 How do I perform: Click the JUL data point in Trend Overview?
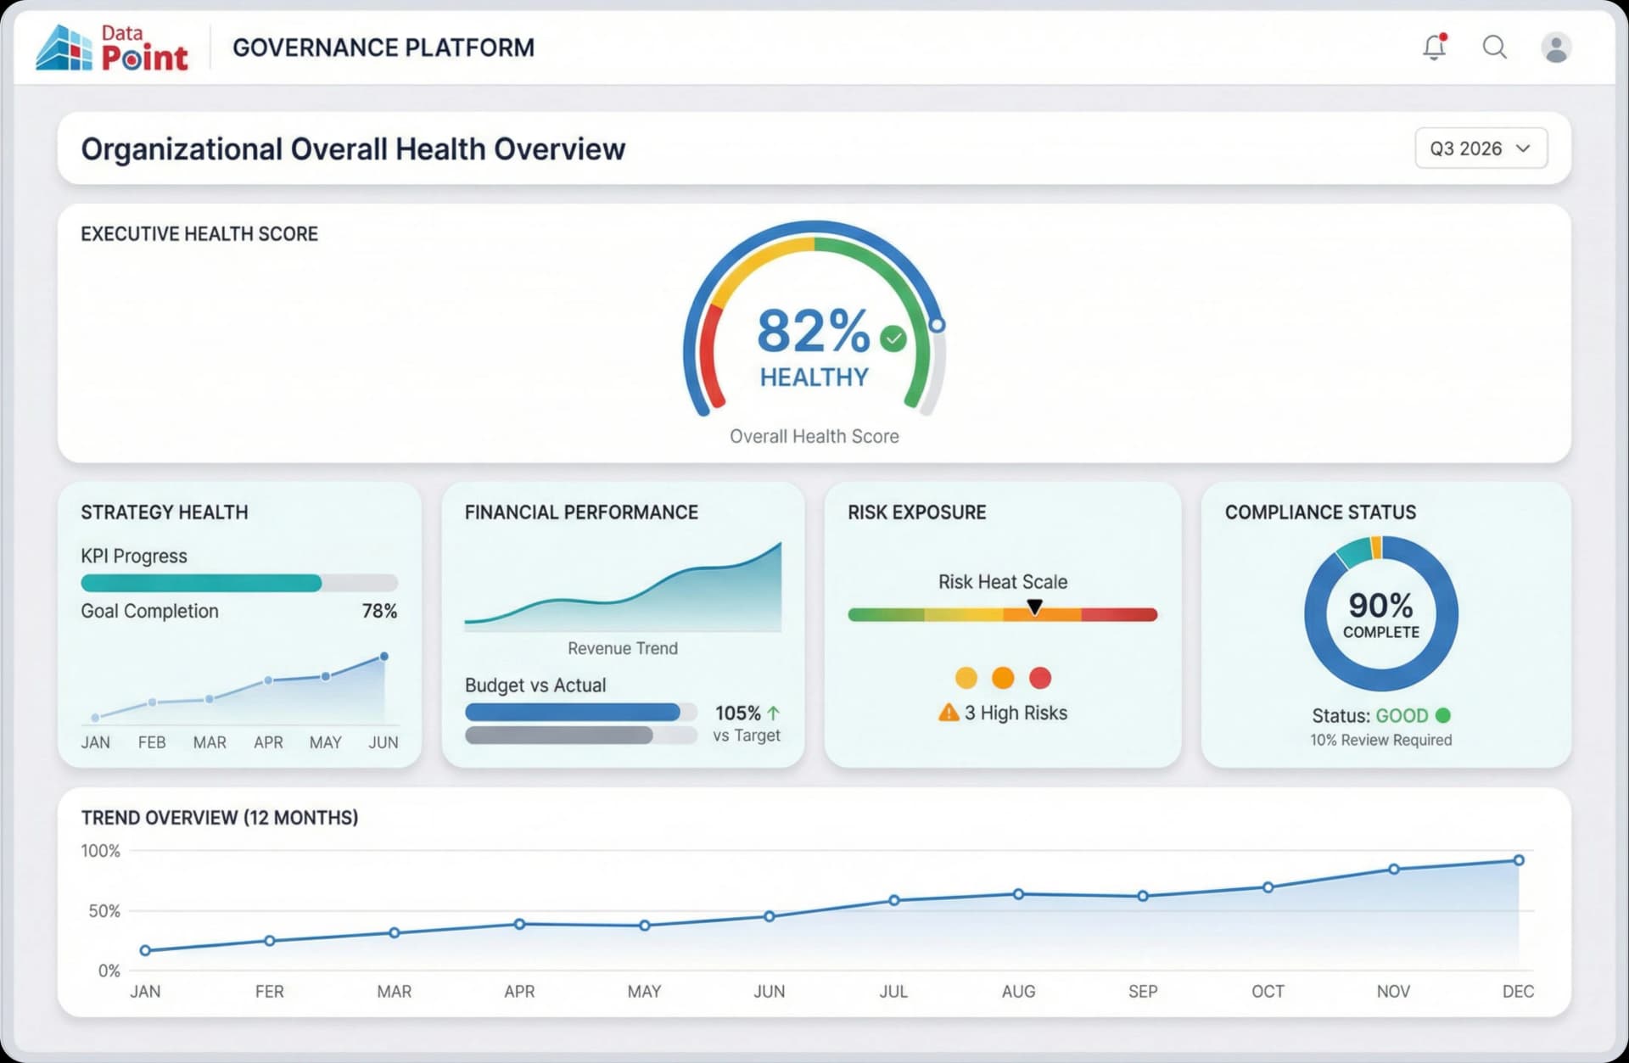[x=893, y=900]
